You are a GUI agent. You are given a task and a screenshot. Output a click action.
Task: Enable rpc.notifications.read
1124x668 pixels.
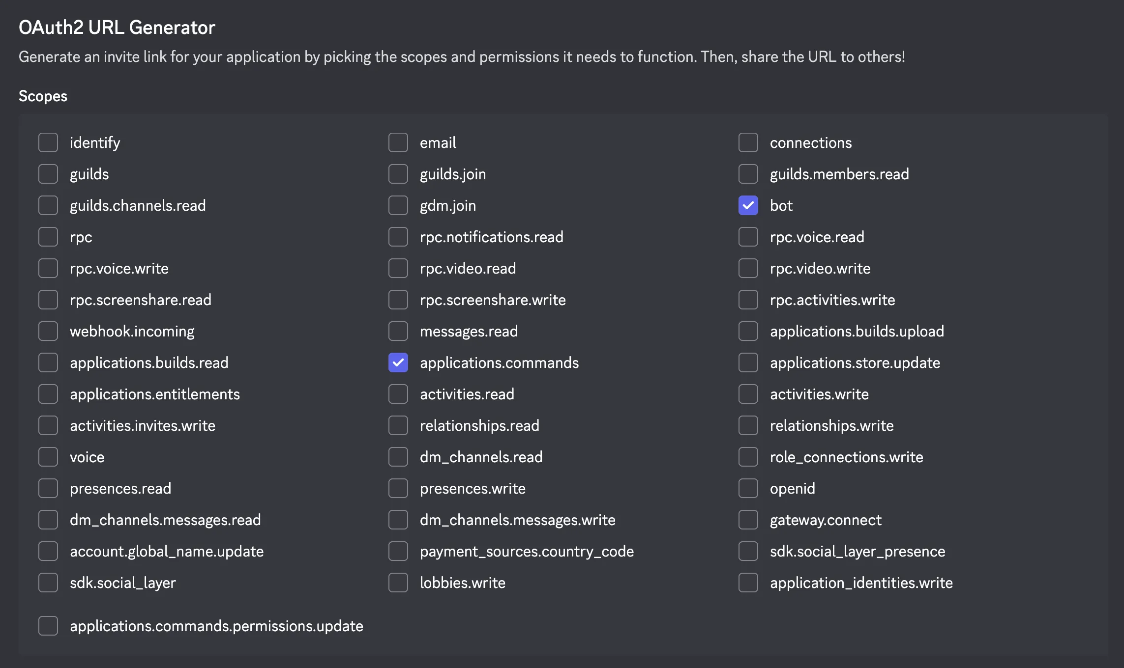pos(398,237)
